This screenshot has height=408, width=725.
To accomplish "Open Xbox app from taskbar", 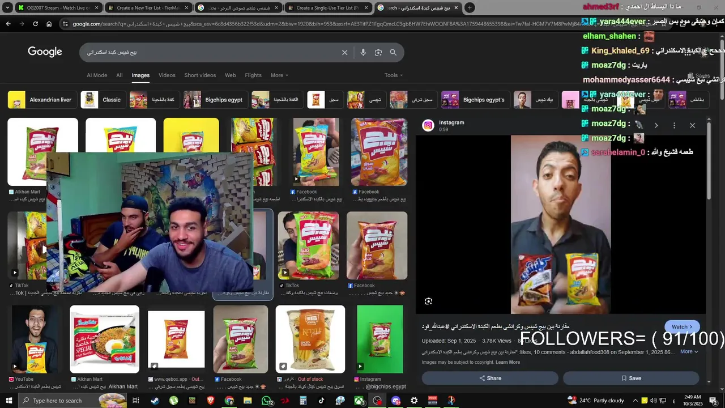I will (x=359, y=401).
